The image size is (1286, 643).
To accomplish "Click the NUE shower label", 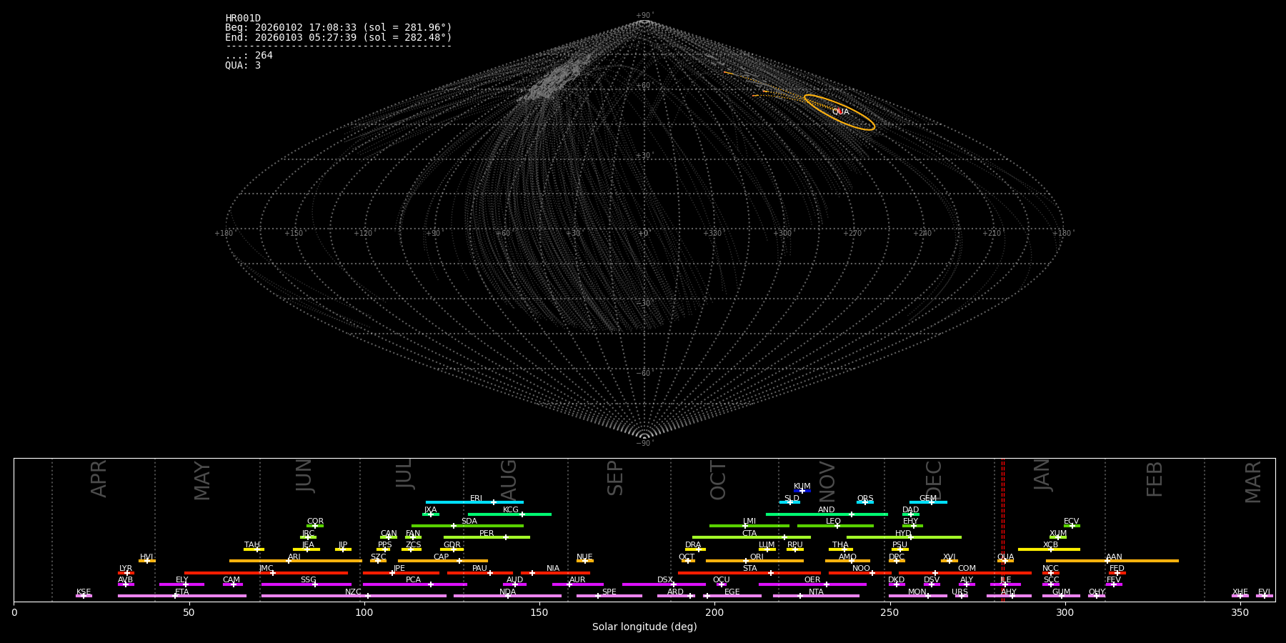I will point(584,557).
